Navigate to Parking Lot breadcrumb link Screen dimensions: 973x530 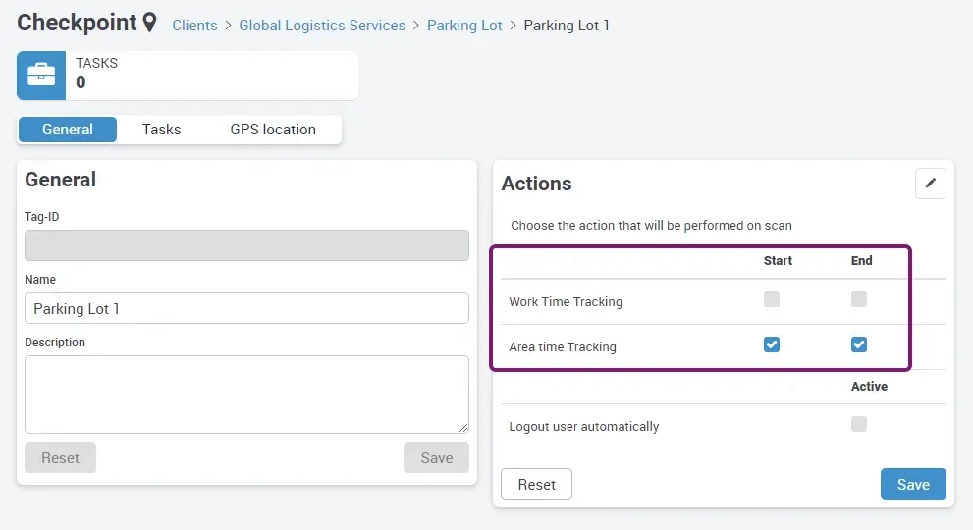[x=464, y=26]
